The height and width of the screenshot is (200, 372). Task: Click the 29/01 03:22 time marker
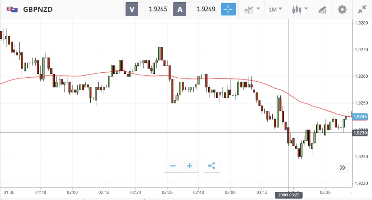288,195
